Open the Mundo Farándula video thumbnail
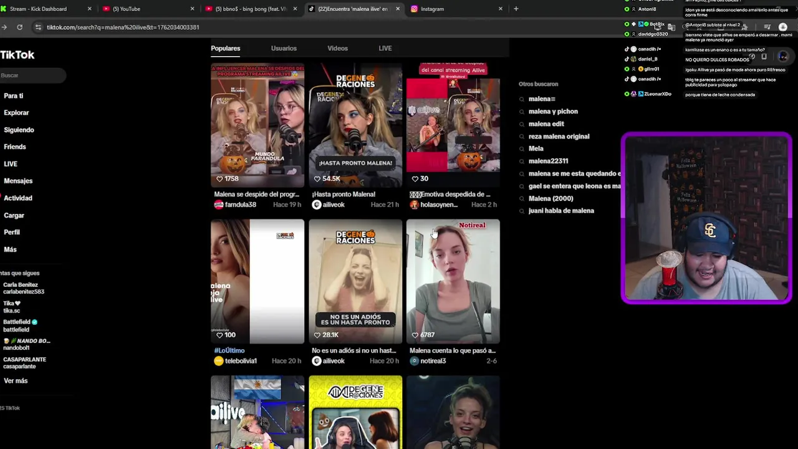798x449 pixels. (x=257, y=125)
